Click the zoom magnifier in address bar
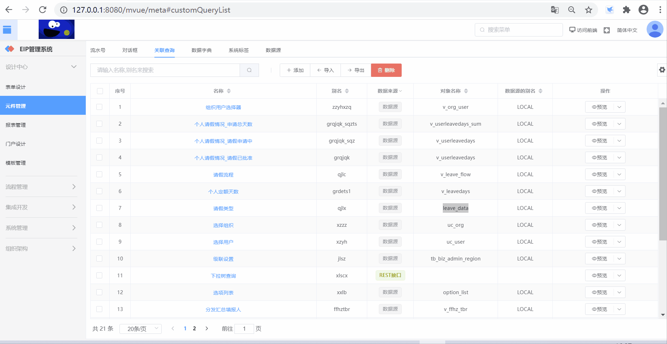 click(x=572, y=10)
